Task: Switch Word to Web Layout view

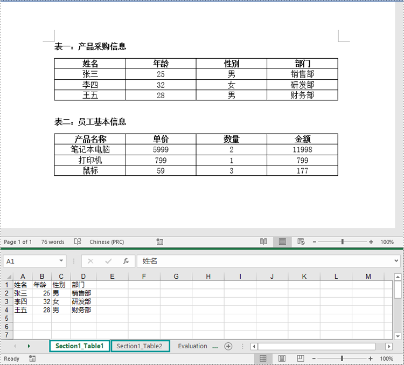Action: [301, 242]
